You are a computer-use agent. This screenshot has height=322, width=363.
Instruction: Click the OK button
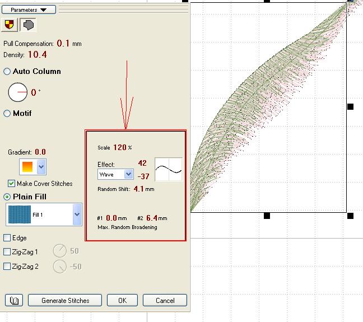coord(122,301)
